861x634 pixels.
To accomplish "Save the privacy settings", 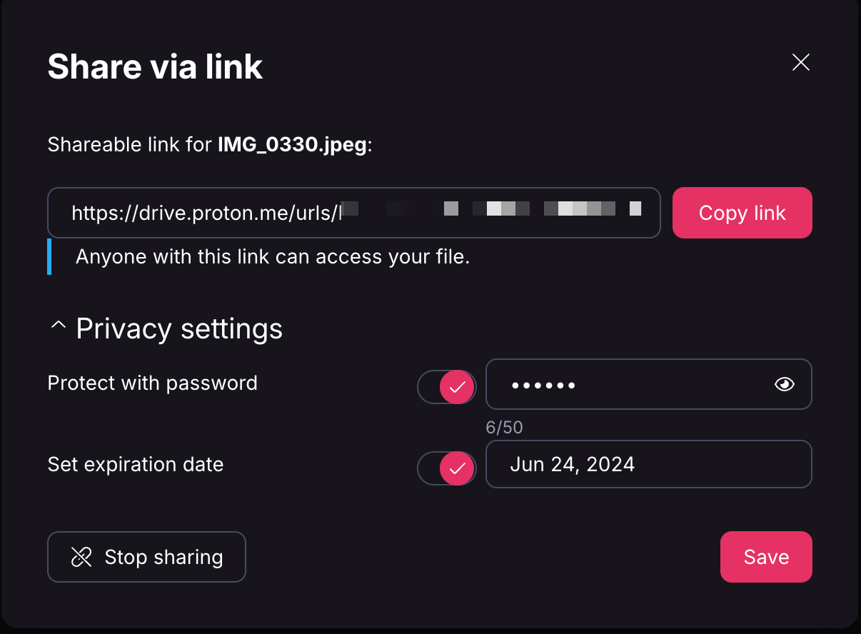I will pos(766,557).
